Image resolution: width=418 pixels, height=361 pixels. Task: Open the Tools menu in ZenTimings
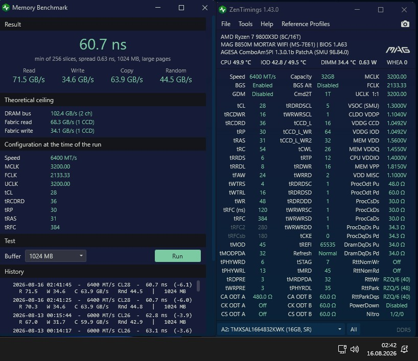click(x=245, y=24)
